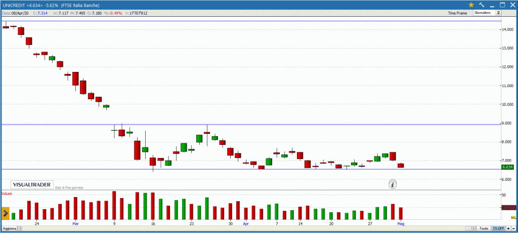The image size is (518, 233).
Task: Click the red volume value tag on right
Action: click(508, 208)
